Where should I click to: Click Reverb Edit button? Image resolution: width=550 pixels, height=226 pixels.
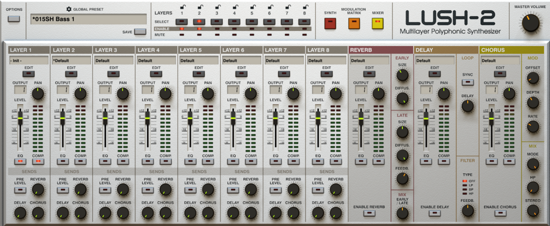[370, 74]
